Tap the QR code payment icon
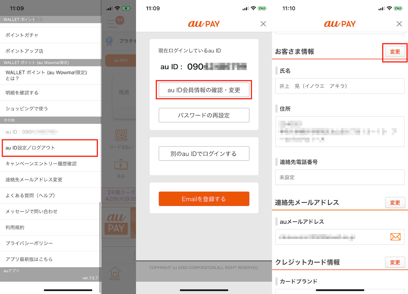 tap(121, 135)
